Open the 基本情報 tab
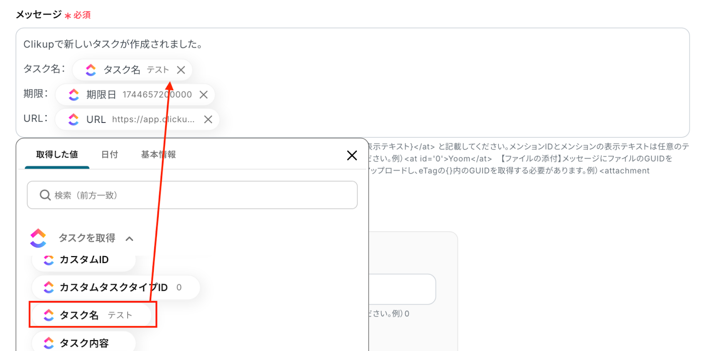 158,155
